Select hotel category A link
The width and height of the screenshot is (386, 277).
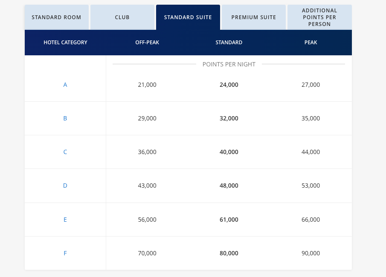(x=65, y=85)
